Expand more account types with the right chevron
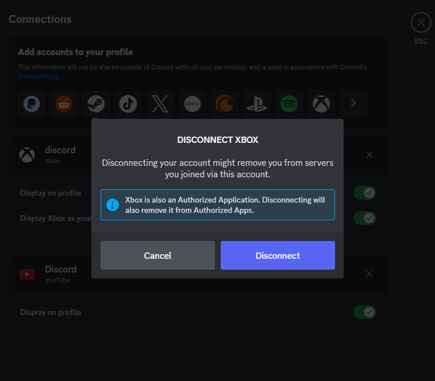The height and width of the screenshot is (381, 435). pos(353,104)
